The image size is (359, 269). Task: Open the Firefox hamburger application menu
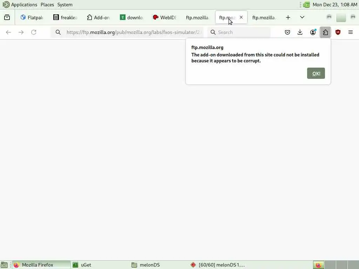coord(351,32)
